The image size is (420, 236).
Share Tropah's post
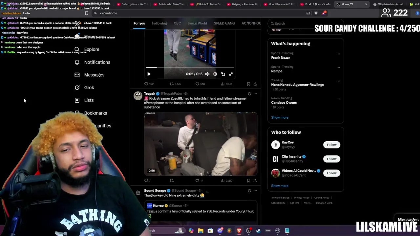pos(255,181)
